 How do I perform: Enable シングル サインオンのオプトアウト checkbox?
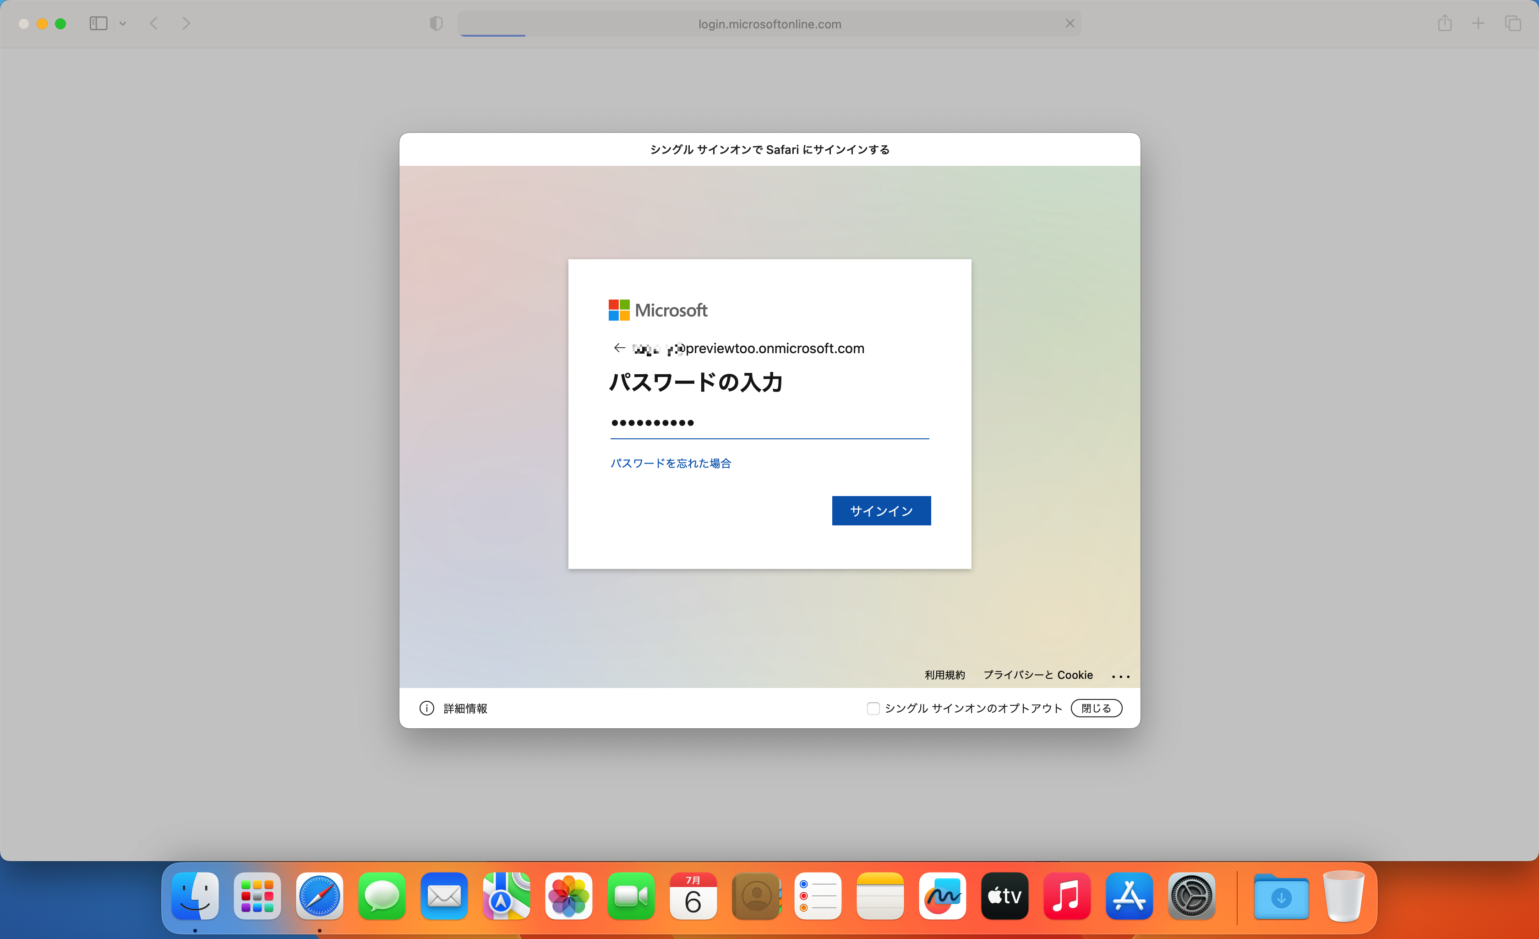coord(873,708)
